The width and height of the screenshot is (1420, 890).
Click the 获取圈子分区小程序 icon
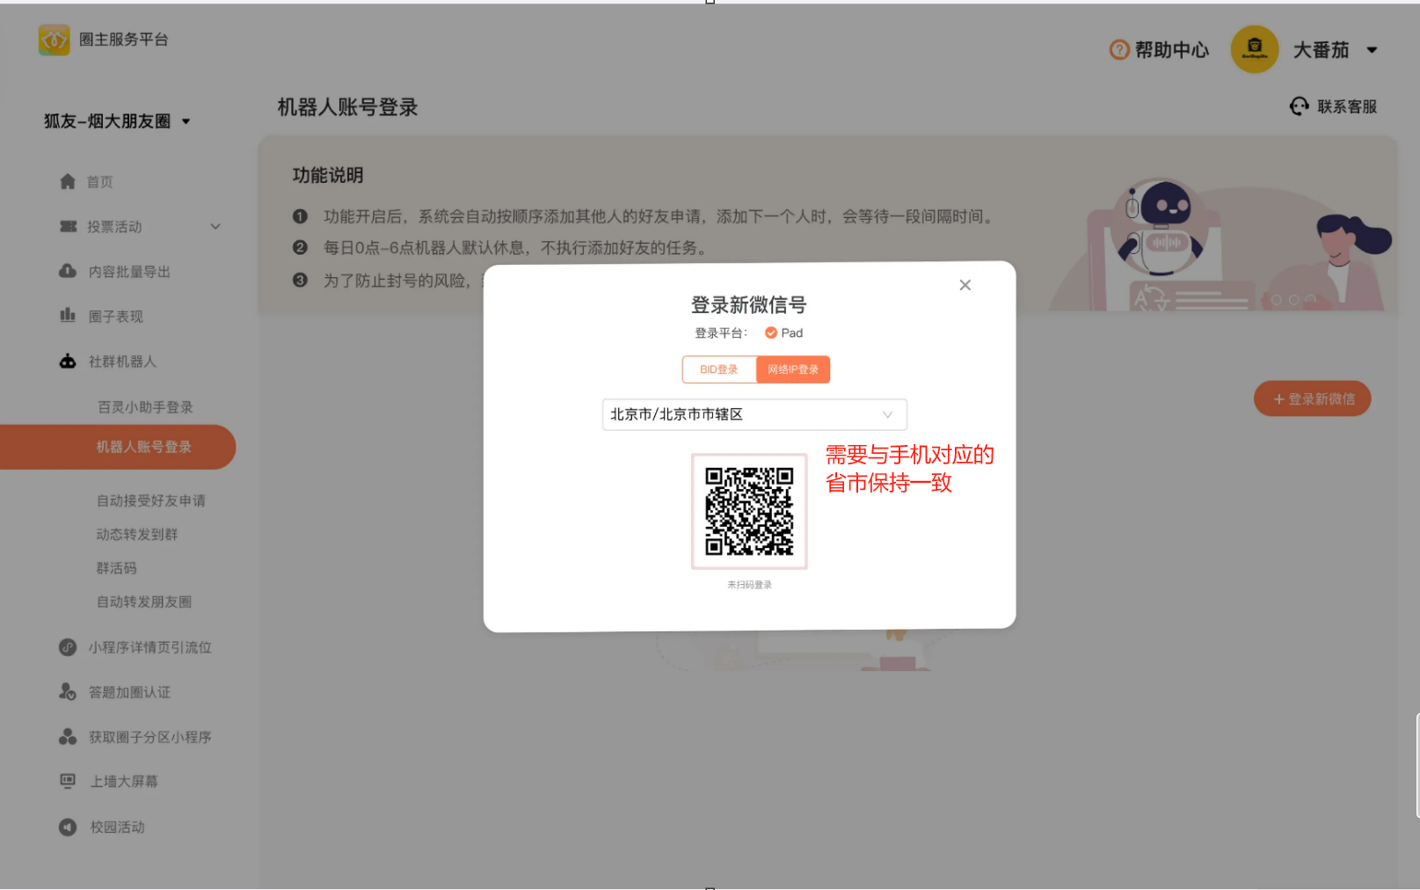[68, 736]
